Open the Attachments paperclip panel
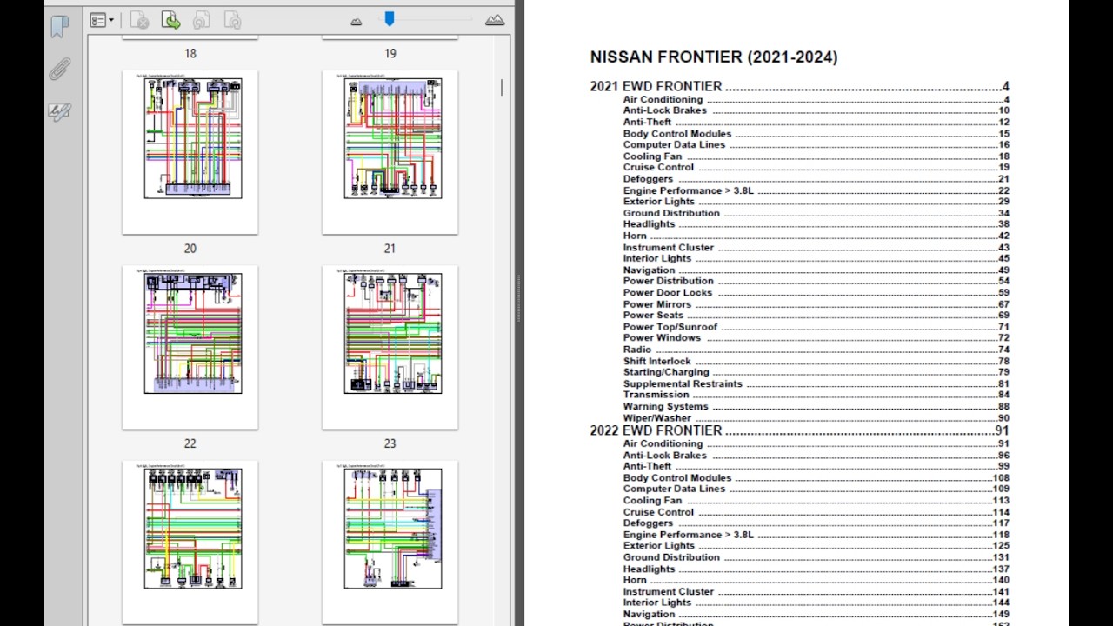The width and height of the screenshot is (1113, 626). 59,69
